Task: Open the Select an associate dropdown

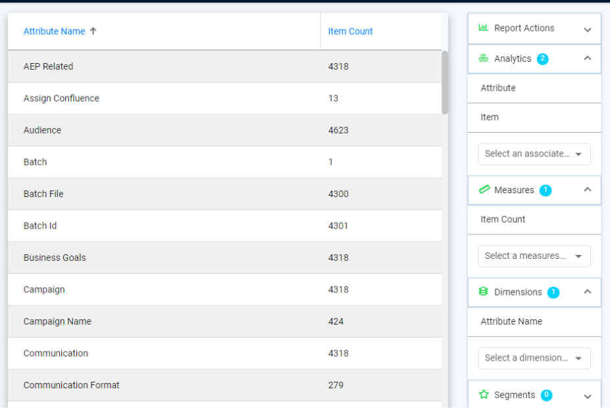Action: tap(534, 154)
